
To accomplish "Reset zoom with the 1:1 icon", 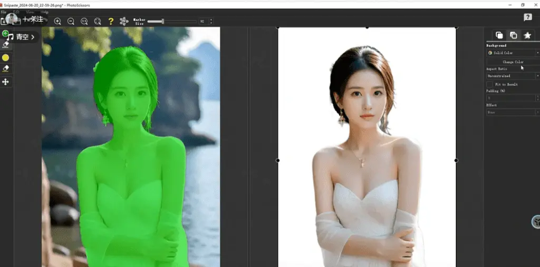I will click(84, 21).
